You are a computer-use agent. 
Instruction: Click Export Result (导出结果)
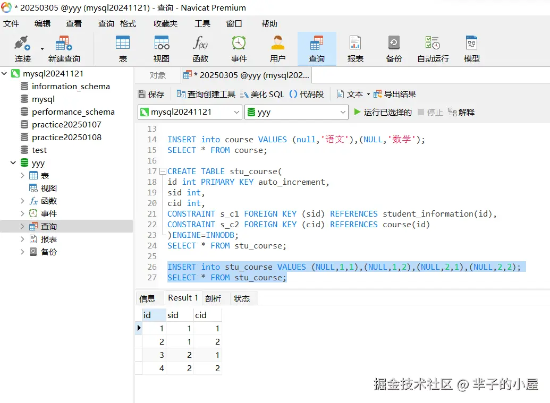[x=395, y=94]
